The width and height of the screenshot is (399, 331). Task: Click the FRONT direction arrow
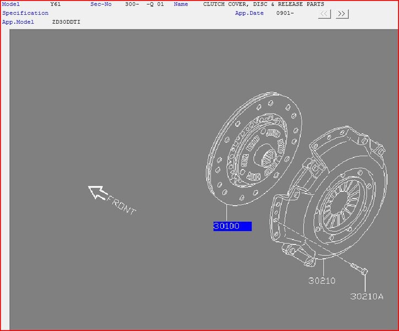[x=97, y=192]
